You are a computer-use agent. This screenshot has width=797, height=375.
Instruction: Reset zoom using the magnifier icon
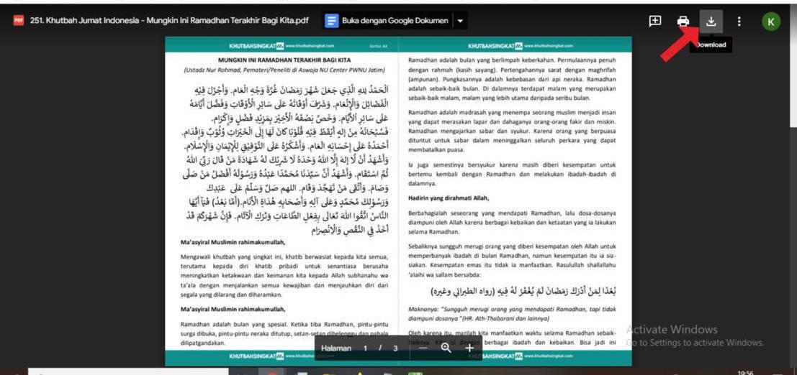(x=446, y=348)
